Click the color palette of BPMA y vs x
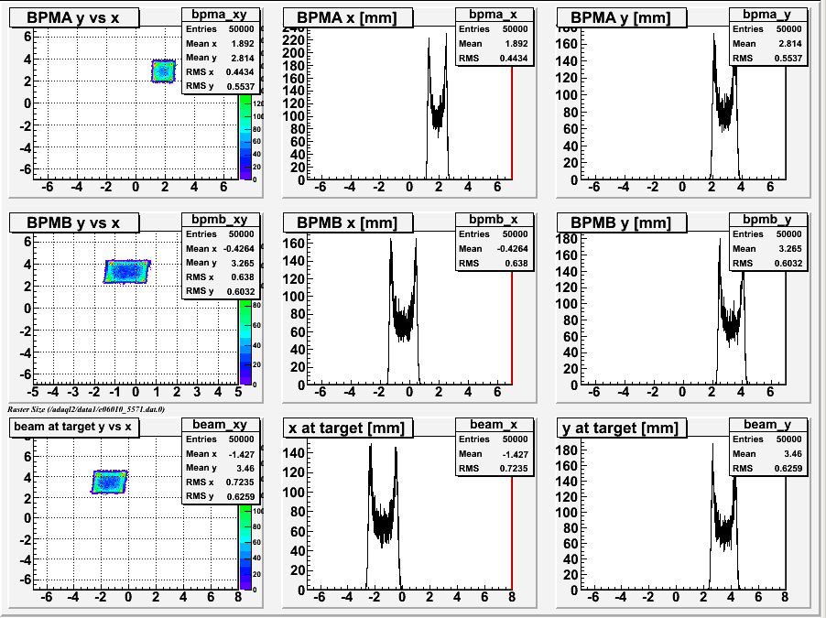 (245, 138)
